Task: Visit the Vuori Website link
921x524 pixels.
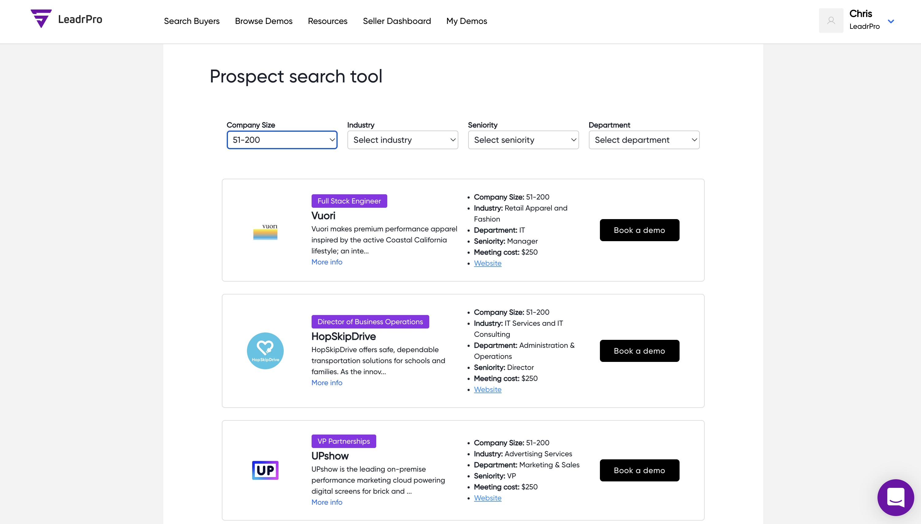Action: coord(487,264)
